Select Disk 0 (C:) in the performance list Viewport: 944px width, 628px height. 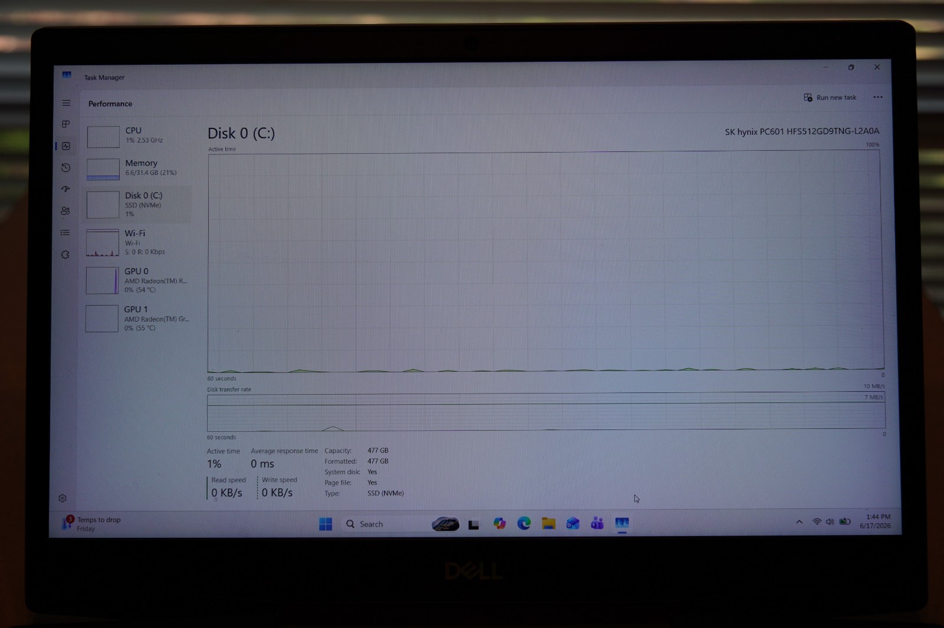click(x=138, y=204)
